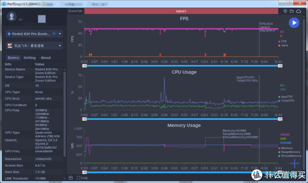This screenshot has height=183, width=308.
Task: Click the FPS chart left range handle
Action: pyautogui.click(x=84, y=66)
